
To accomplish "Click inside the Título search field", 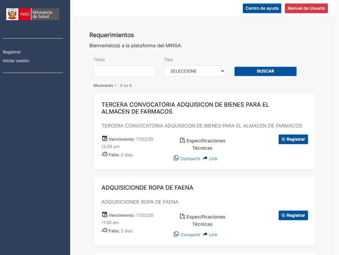I will click(124, 71).
